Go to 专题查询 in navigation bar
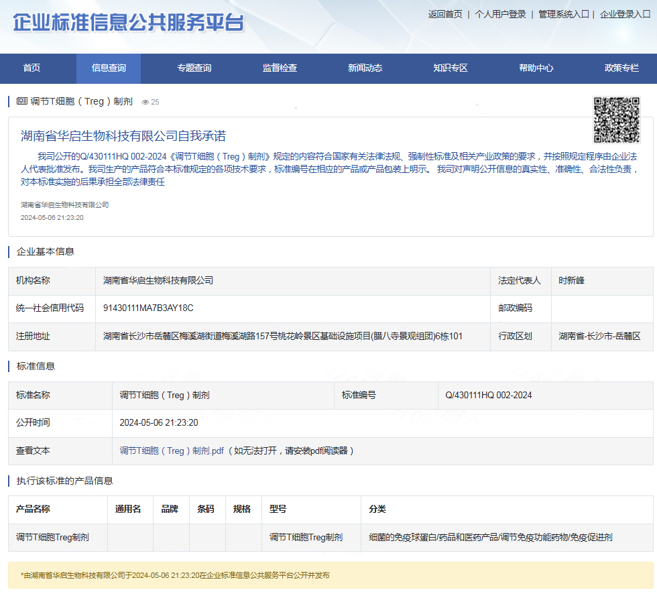Screen dimensions: 657x594 [x=194, y=68]
